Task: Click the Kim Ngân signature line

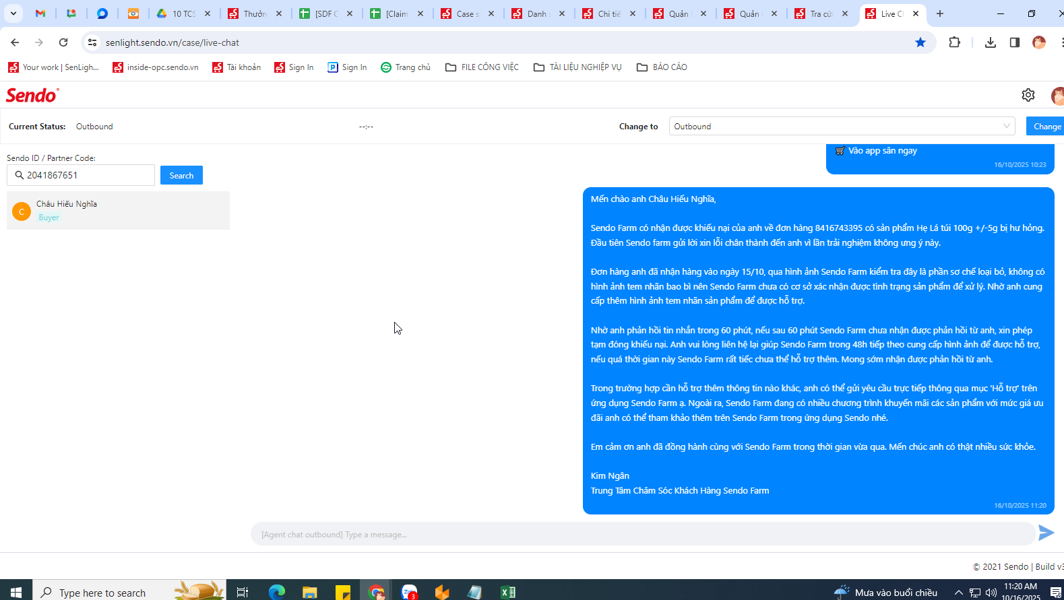Action: [610, 475]
